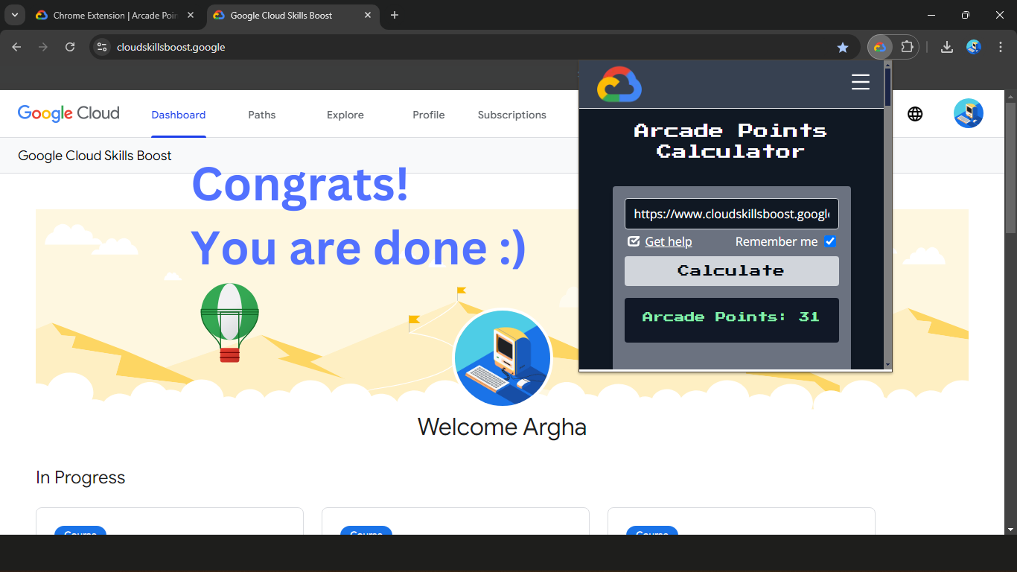Open the Profile nav item

(x=429, y=115)
